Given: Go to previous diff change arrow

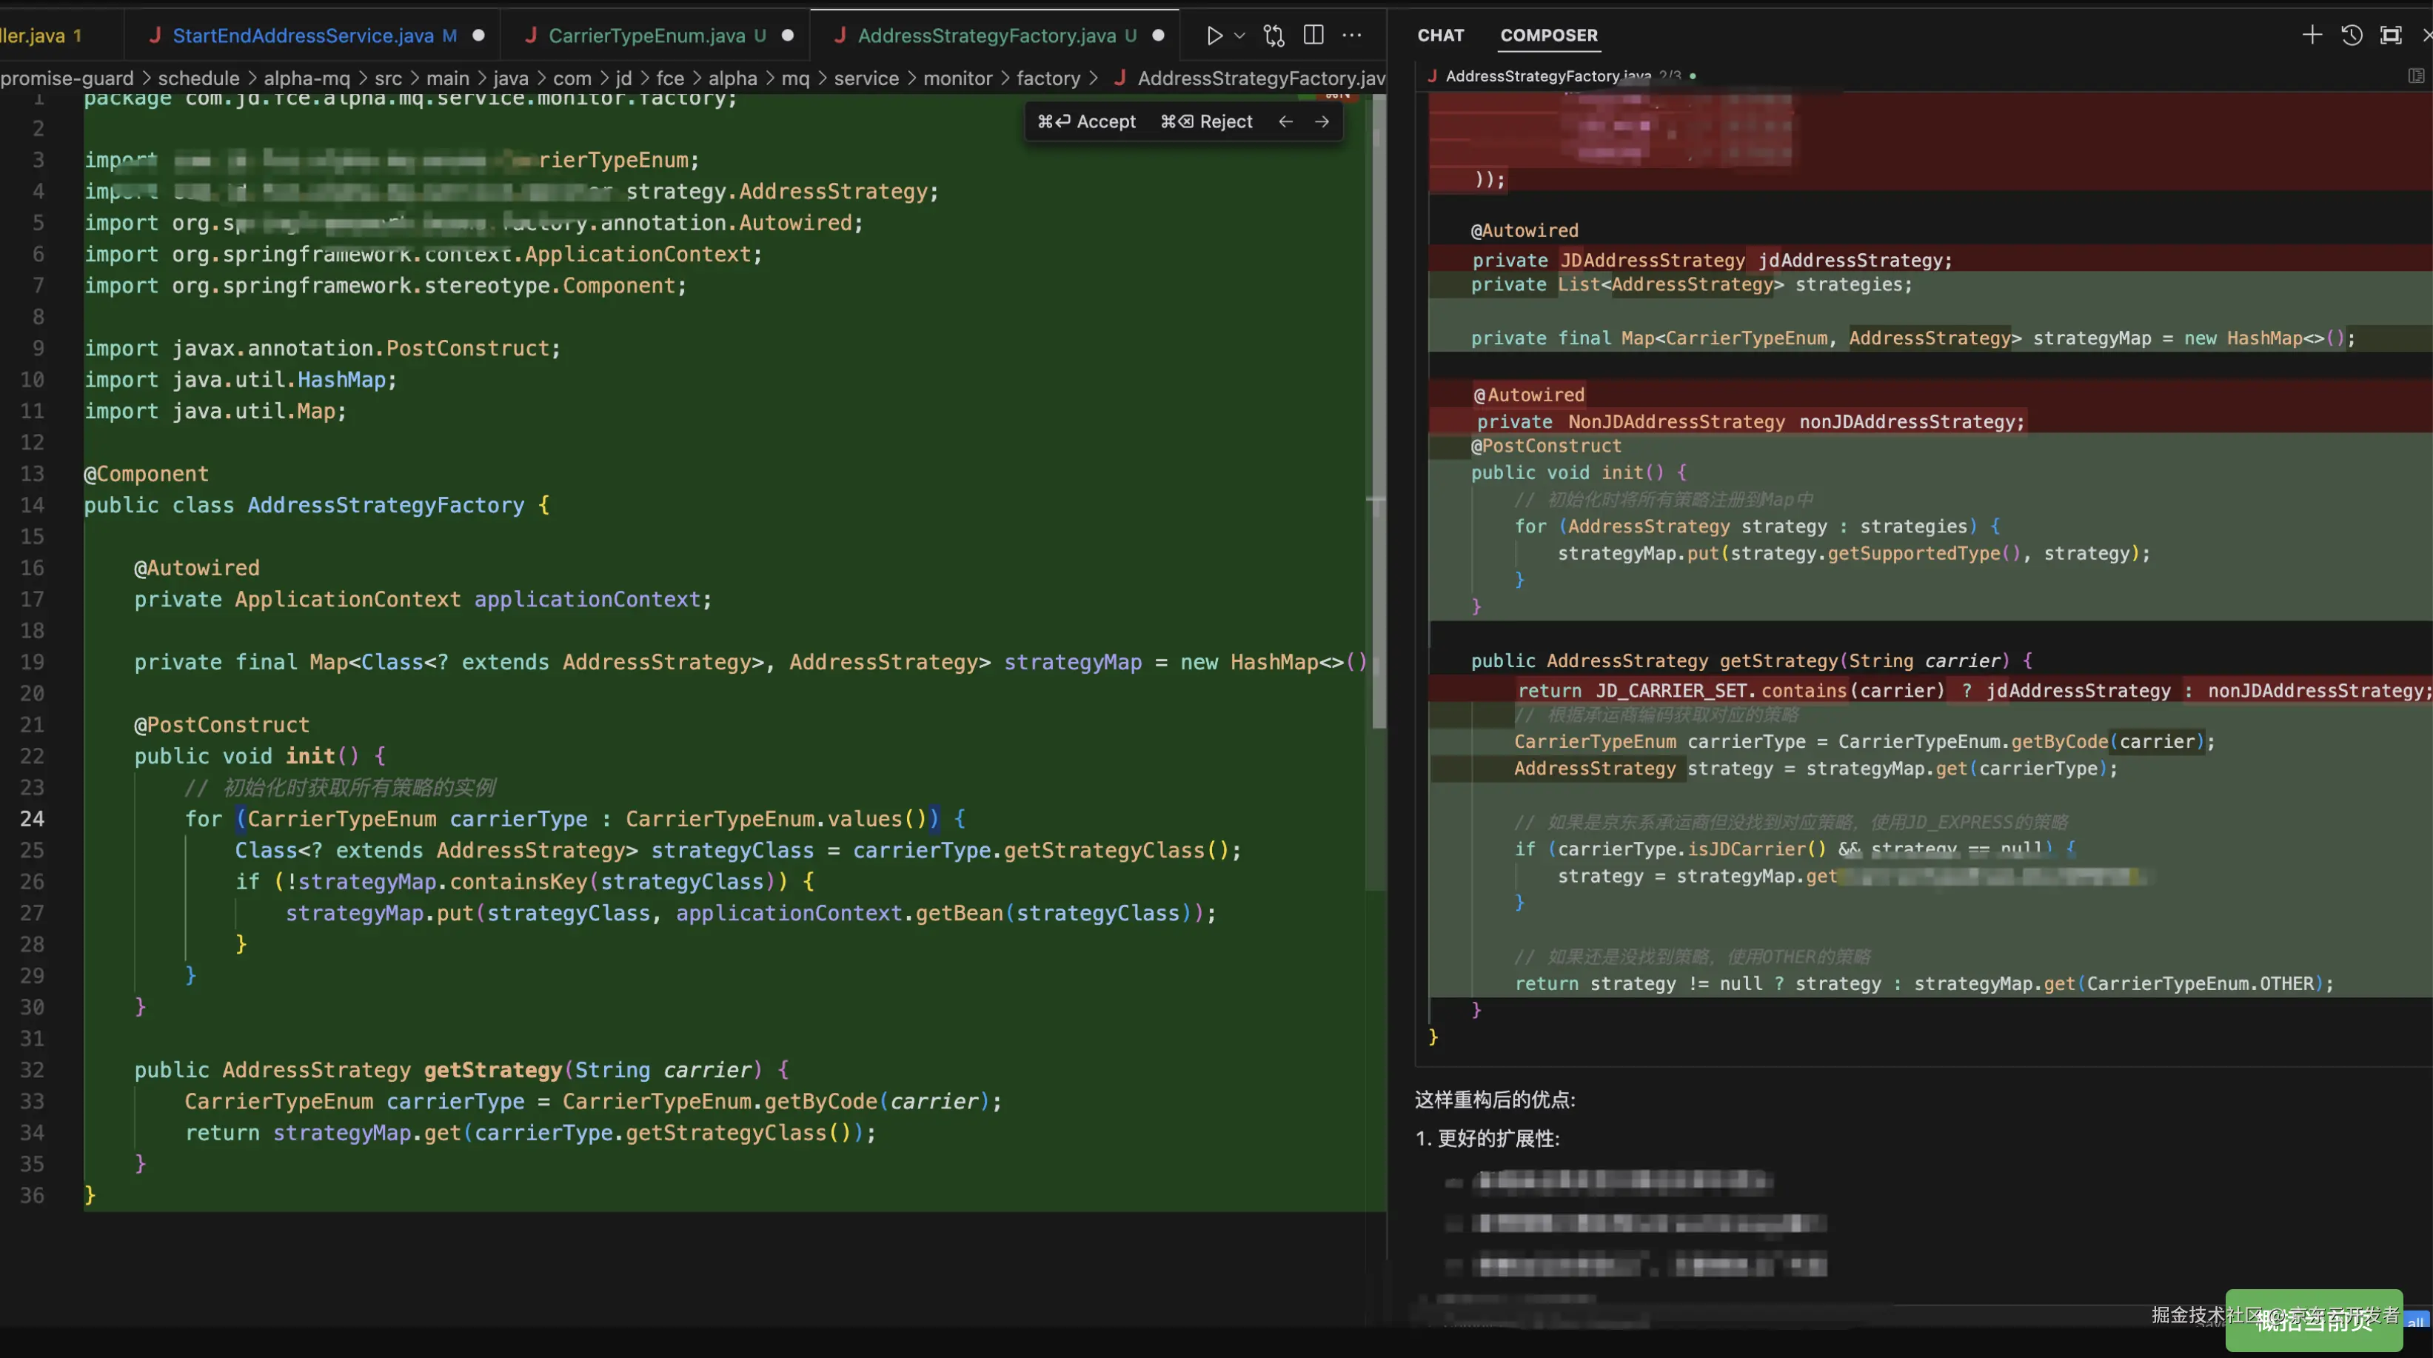Looking at the screenshot, I should (1285, 121).
